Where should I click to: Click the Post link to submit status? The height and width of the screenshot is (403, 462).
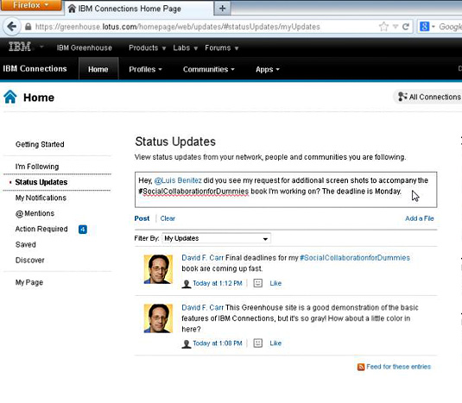tap(142, 218)
